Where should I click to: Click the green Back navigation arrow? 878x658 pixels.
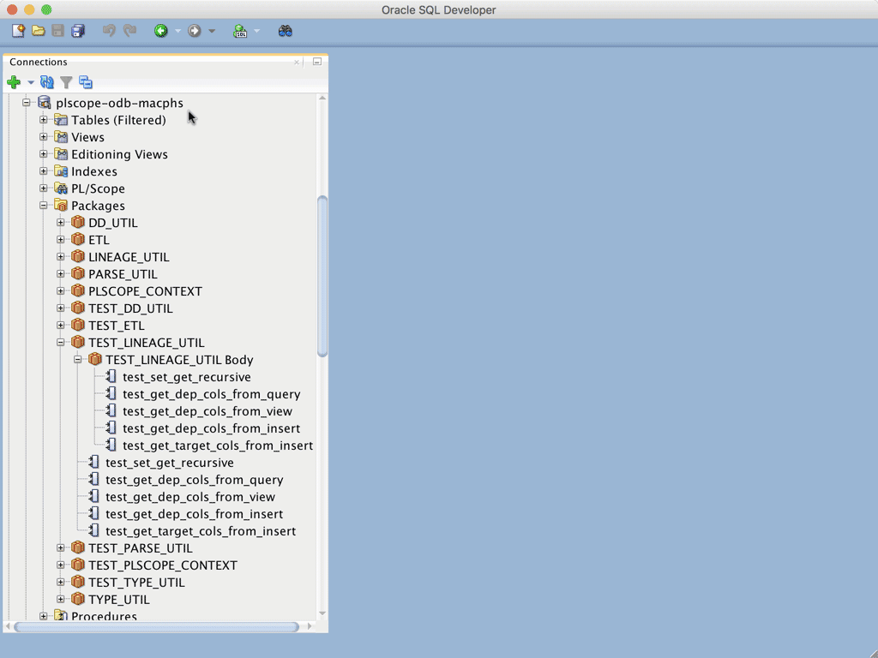click(160, 31)
